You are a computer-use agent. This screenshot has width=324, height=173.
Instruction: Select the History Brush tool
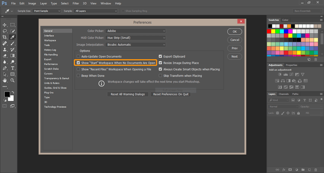pyautogui.click(x=13, y=50)
